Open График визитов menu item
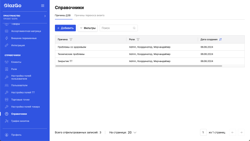The height and width of the screenshot is (141, 250). (x=20, y=121)
